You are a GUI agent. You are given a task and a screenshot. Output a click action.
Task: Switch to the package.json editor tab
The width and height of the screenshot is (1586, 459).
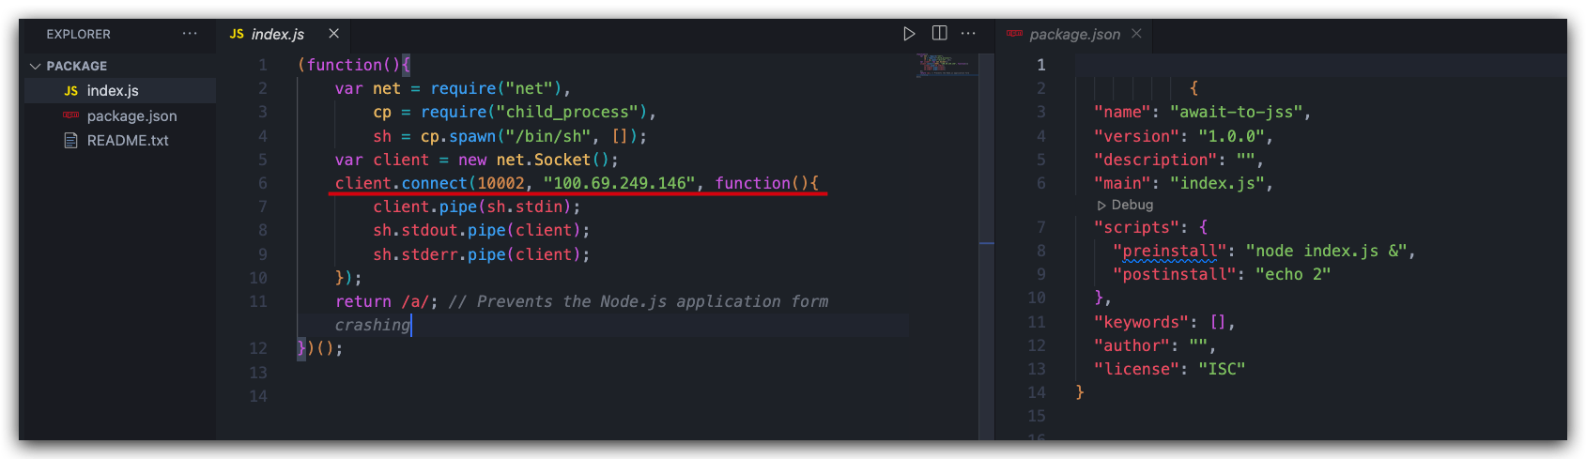coord(1074,34)
